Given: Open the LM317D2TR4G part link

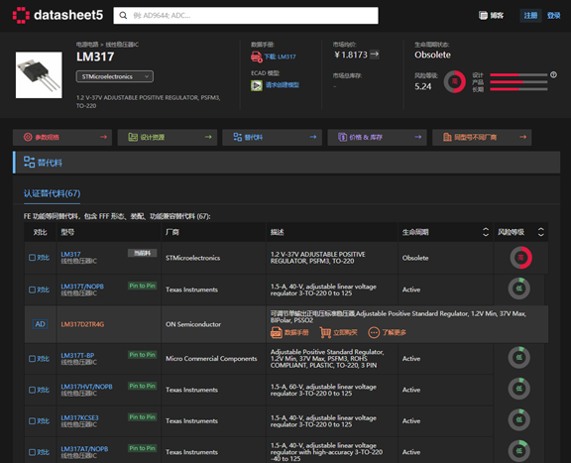Looking at the screenshot, I should [82, 324].
